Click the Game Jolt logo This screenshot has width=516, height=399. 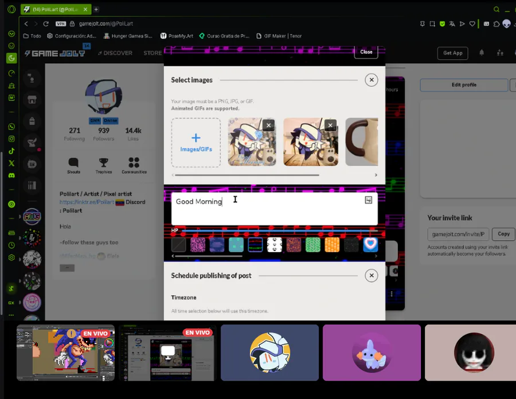pos(55,53)
